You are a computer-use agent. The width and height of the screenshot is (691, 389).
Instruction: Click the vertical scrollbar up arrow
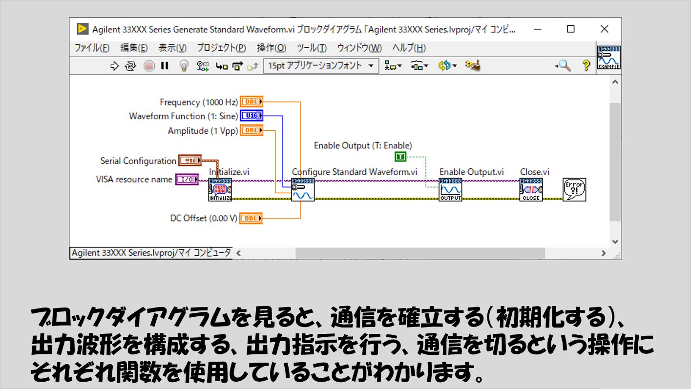615,82
